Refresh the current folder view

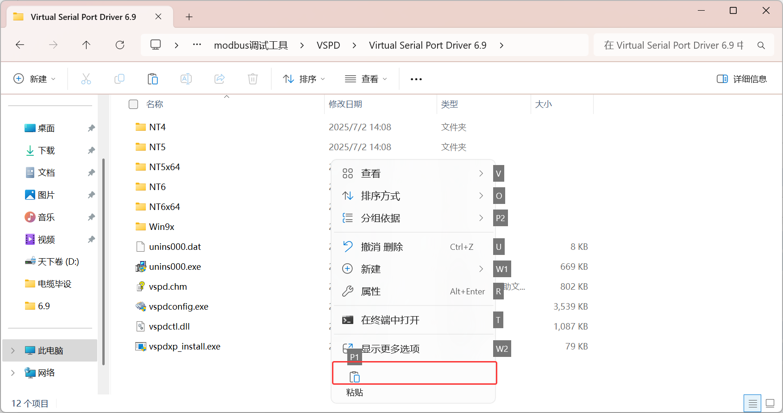pyautogui.click(x=120, y=45)
